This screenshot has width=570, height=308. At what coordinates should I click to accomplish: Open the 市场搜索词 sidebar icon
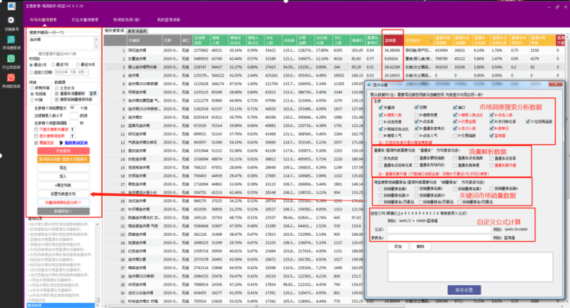click(x=11, y=39)
